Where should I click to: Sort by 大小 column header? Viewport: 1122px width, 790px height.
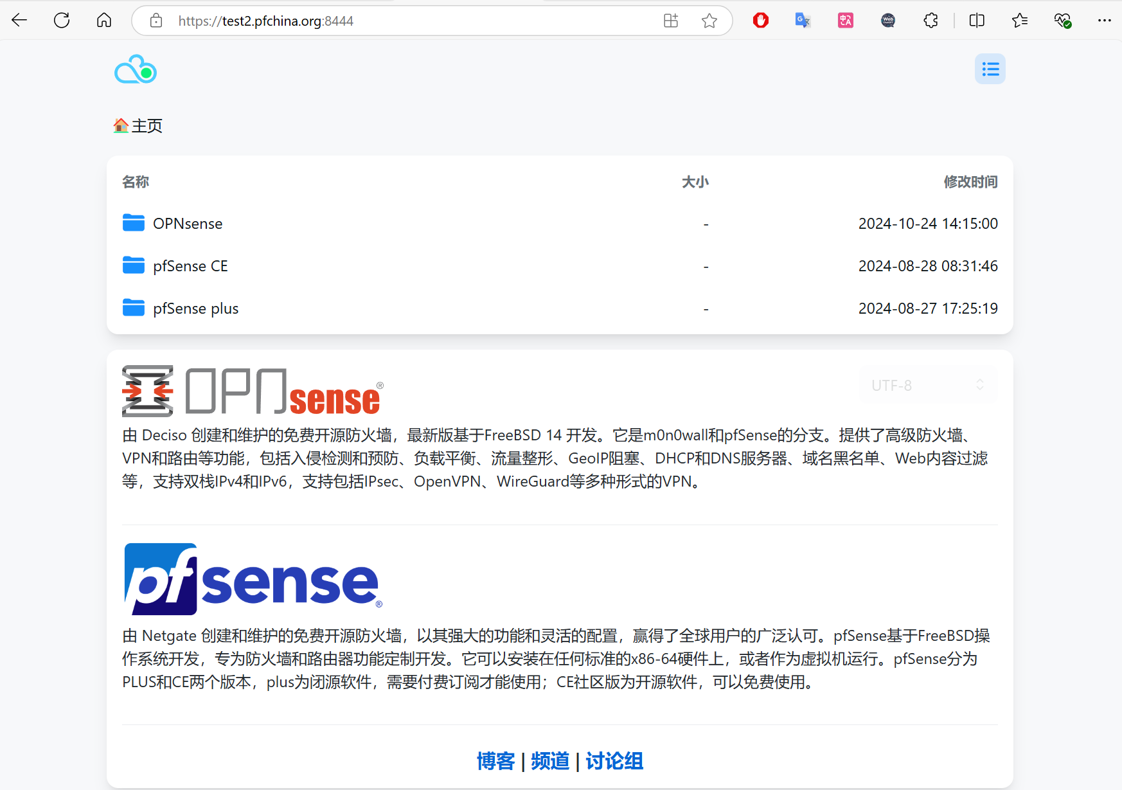click(695, 182)
